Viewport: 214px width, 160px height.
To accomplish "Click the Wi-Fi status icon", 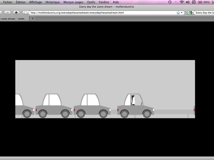I will (x=182, y=2).
